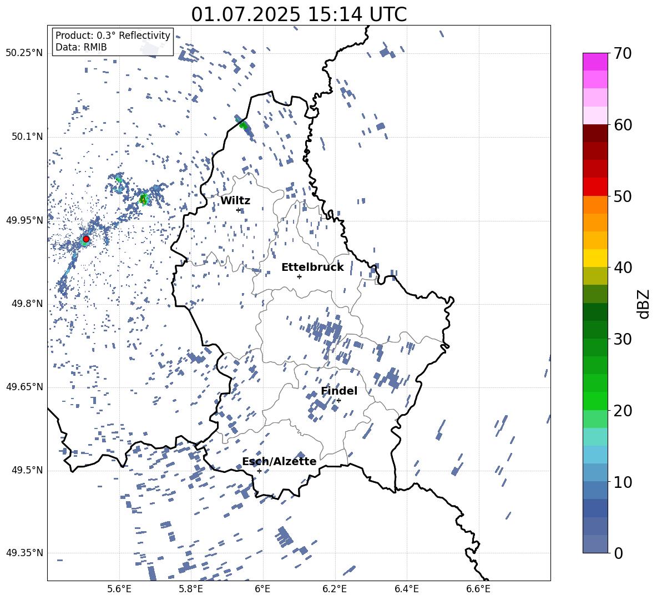
Task: Click the 6.2°E longitude label
Action: [x=335, y=589]
